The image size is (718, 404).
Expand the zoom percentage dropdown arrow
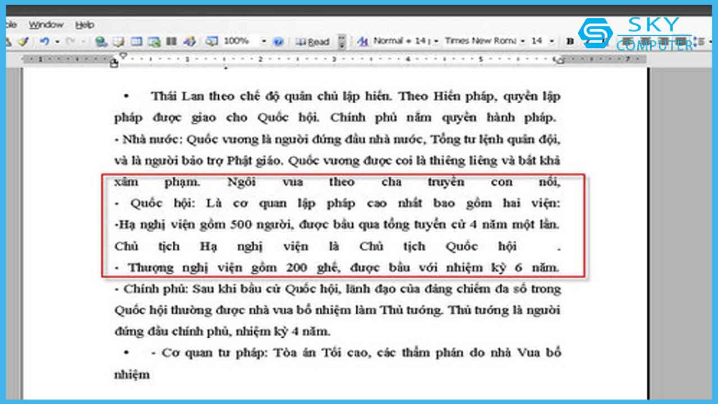(x=264, y=42)
